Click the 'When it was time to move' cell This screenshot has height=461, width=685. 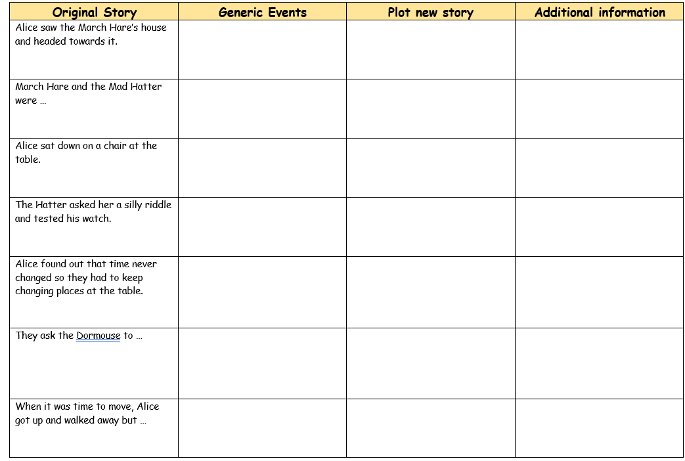tap(94, 428)
